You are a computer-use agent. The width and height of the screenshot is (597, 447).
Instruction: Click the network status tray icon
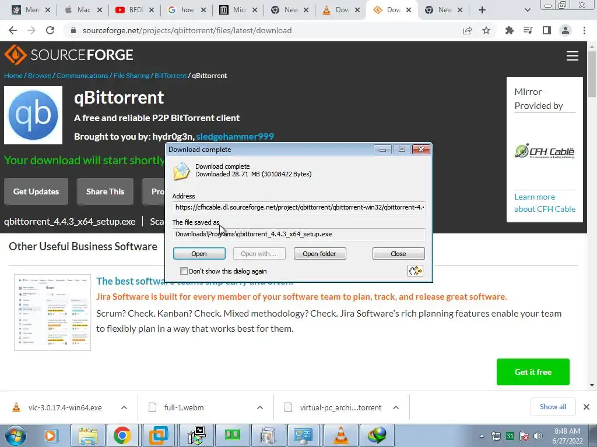[x=496, y=436]
